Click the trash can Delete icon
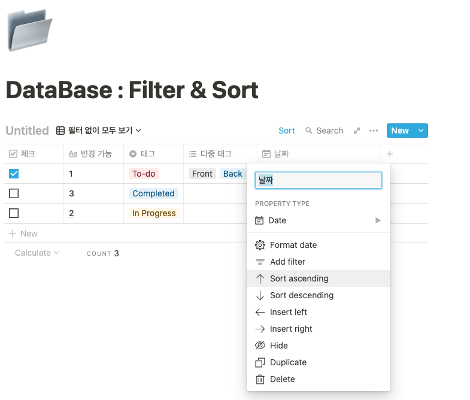Image resolution: width=470 pixels, height=400 pixels. [260, 379]
